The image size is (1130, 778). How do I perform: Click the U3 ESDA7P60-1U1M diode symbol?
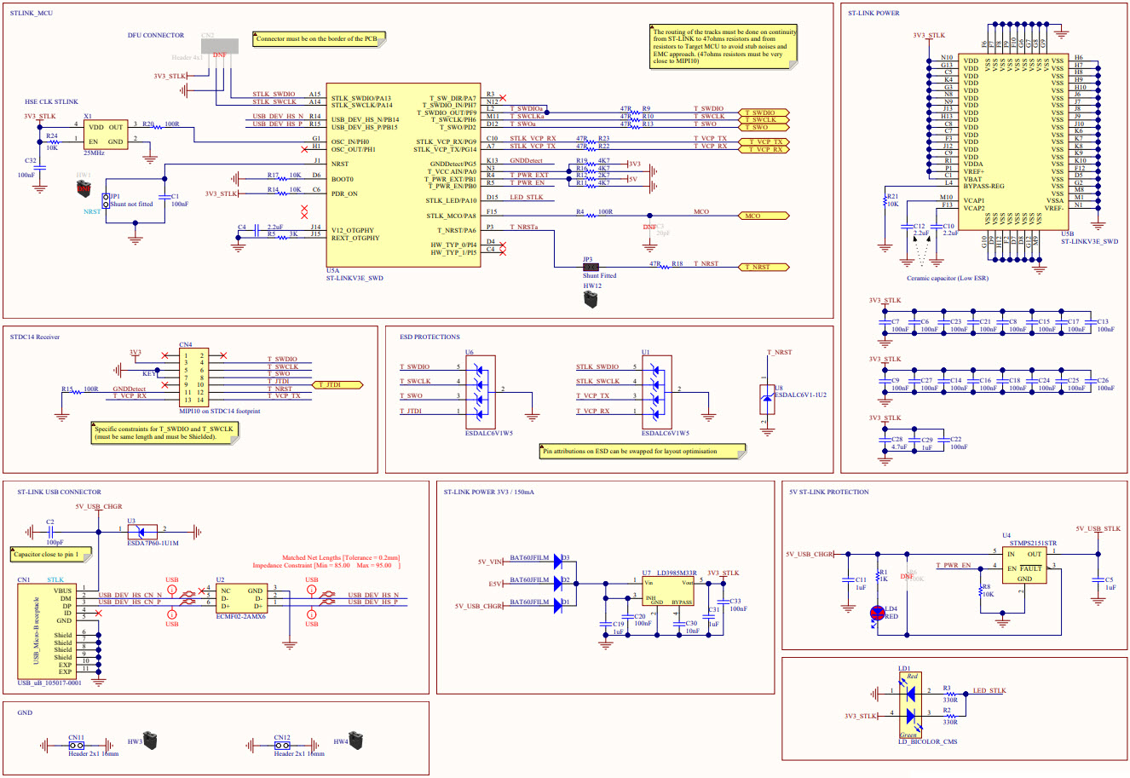[x=141, y=530]
